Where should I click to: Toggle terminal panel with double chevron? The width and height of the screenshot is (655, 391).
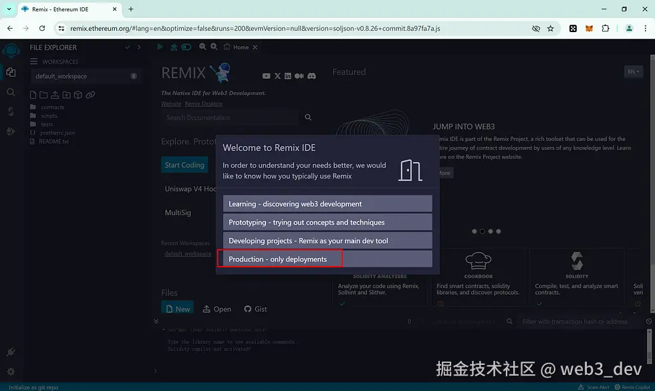156,321
